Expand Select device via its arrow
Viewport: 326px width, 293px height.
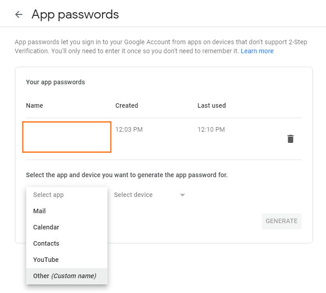(x=182, y=195)
